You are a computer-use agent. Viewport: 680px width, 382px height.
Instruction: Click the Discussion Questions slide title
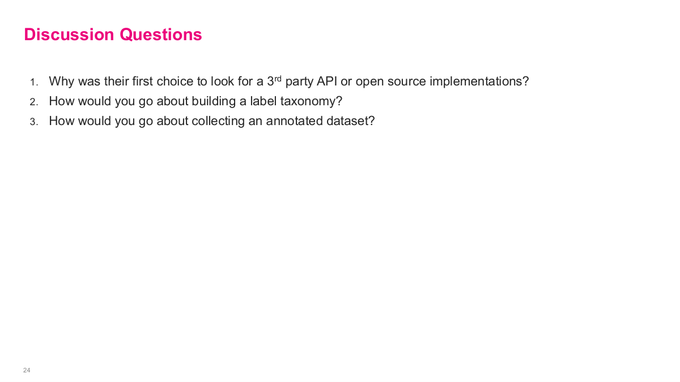click(113, 35)
